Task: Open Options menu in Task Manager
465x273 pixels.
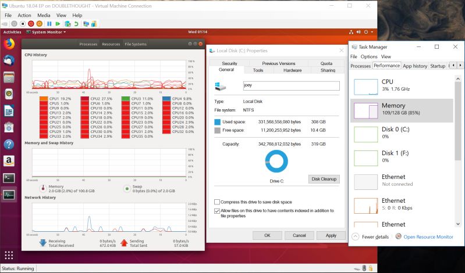Action: [x=369, y=56]
